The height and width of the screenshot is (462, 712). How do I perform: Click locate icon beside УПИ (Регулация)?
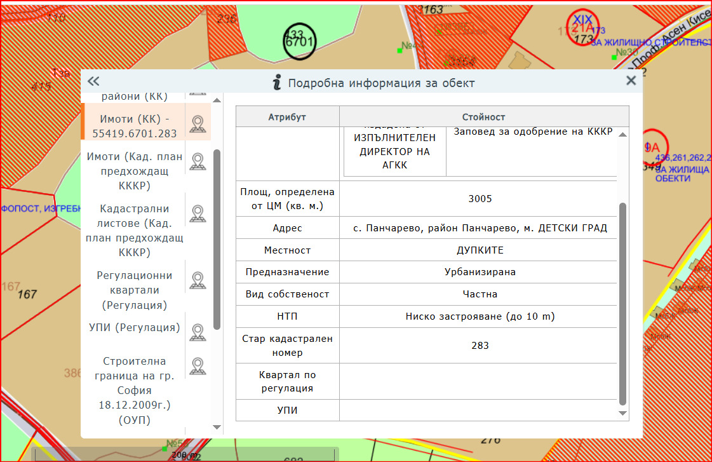pyautogui.click(x=198, y=332)
